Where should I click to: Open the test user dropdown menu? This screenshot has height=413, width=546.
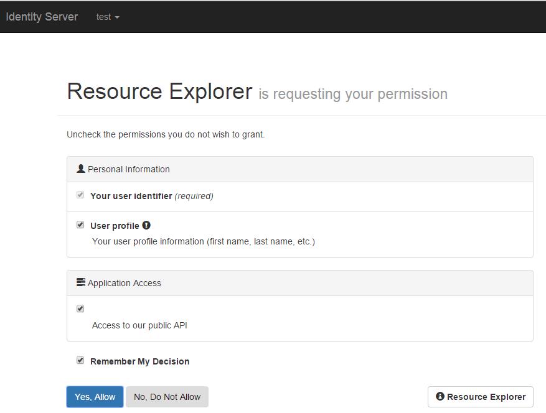point(108,17)
